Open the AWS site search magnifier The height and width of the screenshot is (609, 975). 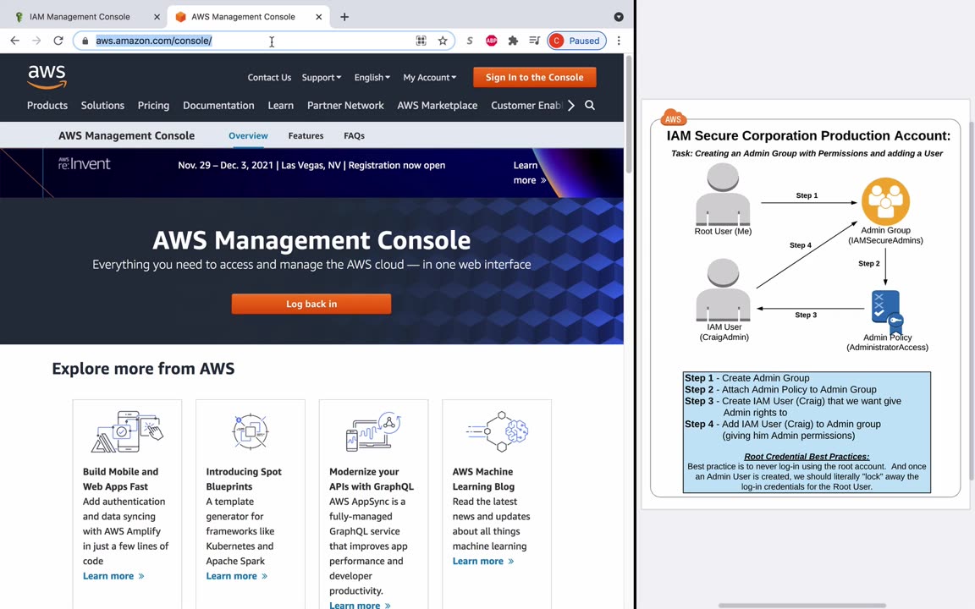589,105
